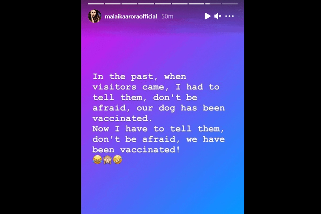Skip to the last unfilled progress segment
321x214 pixels.
click(230, 4)
